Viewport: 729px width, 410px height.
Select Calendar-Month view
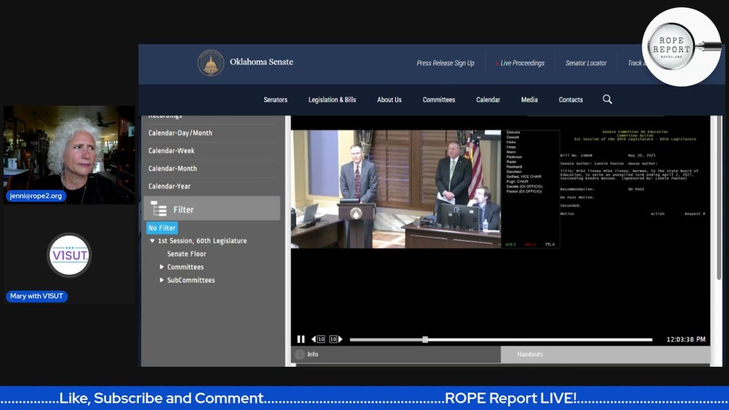173,169
